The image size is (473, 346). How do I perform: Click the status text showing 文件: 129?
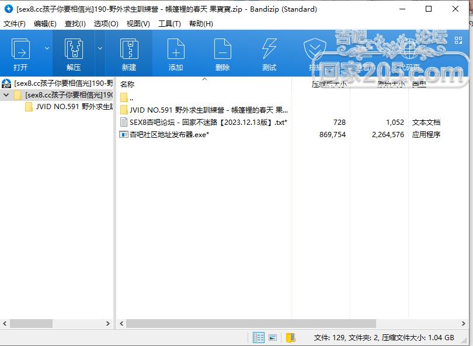click(x=329, y=338)
